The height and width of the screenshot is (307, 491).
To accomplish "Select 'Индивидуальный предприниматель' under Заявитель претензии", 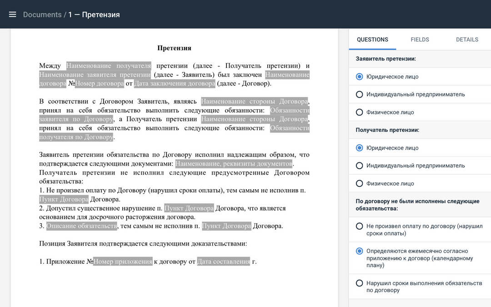I will pos(360,95).
